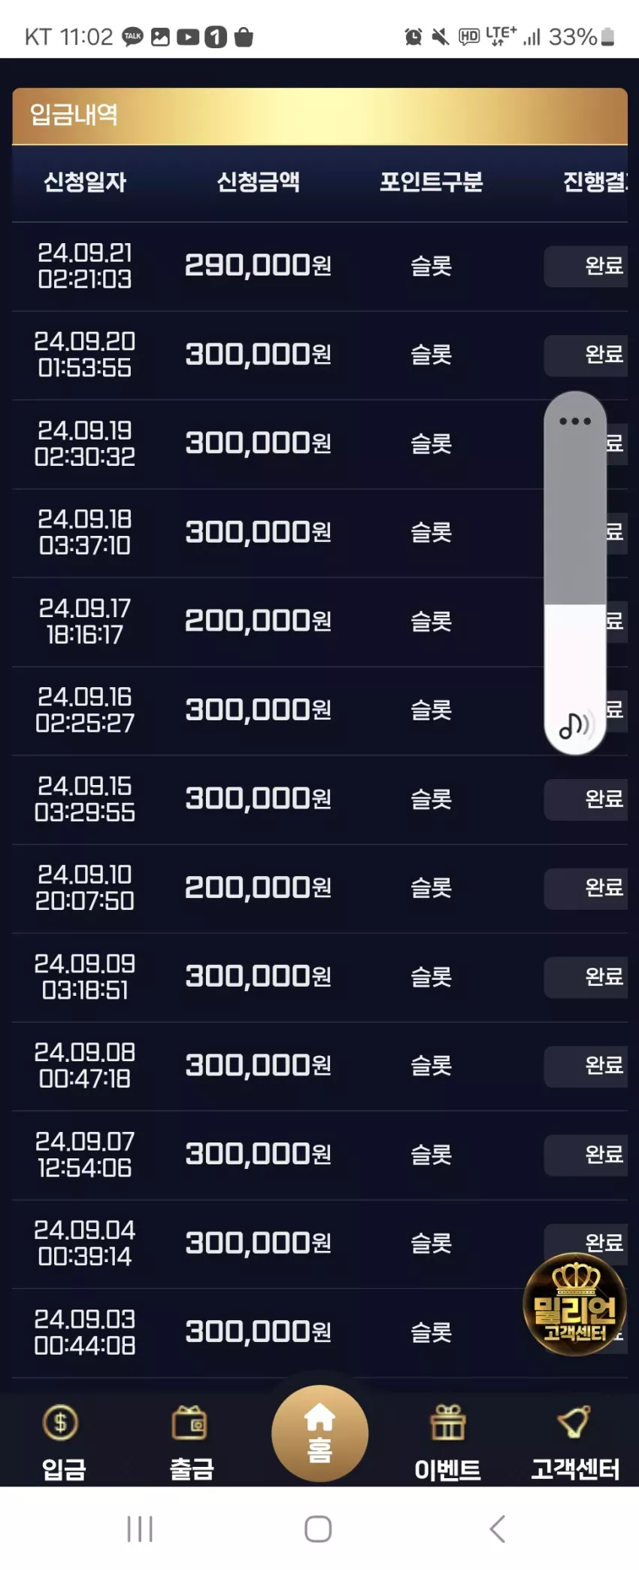Adjust the media volume slider

point(575,572)
